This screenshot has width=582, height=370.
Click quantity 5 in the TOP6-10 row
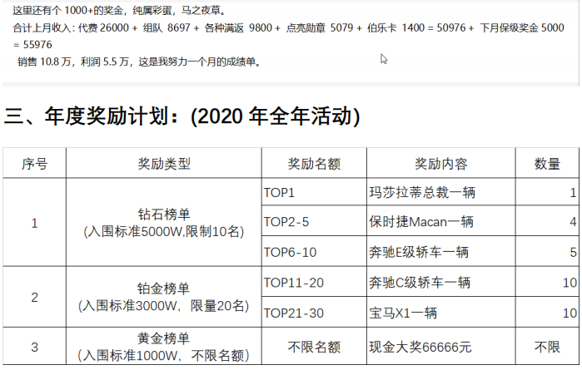pyautogui.click(x=547, y=252)
